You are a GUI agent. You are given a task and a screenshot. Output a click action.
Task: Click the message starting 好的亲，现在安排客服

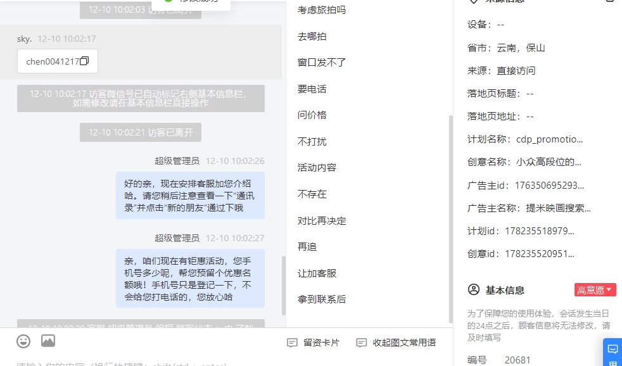coord(190,195)
